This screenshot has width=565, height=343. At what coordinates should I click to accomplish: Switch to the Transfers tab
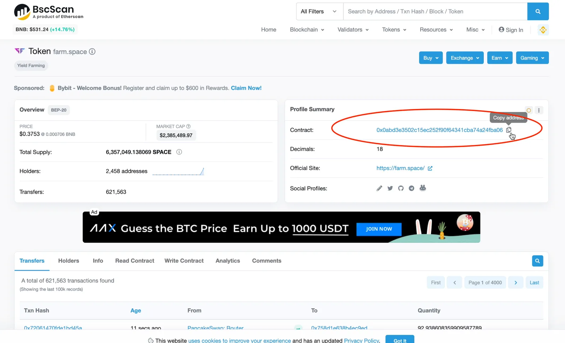pyautogui.click(x=32, y=261)
